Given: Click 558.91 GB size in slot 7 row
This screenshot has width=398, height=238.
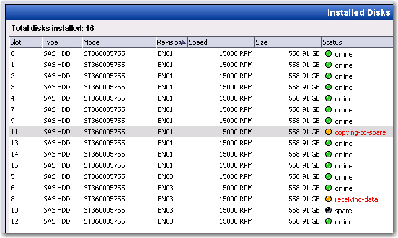Looking at the screenshot, I should tap(304, 109).
